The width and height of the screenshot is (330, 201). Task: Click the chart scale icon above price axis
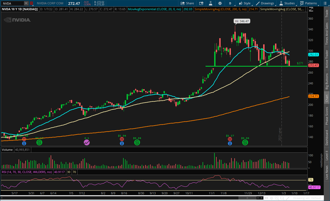311,9
